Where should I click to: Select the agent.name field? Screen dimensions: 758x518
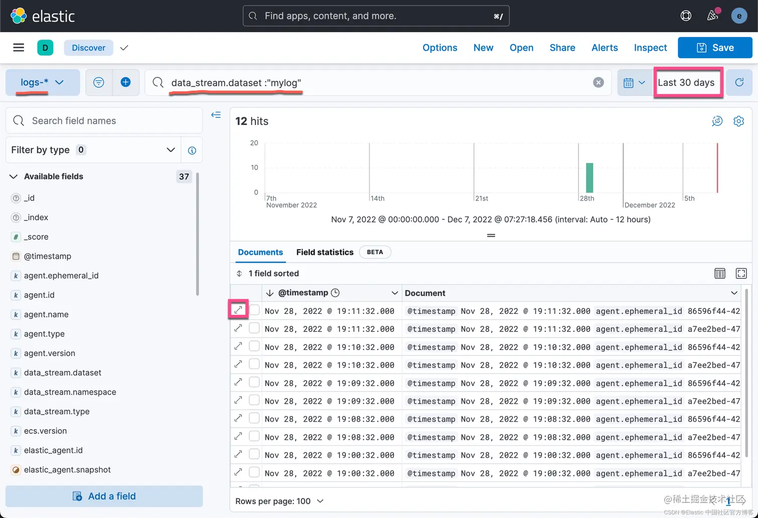[46, 314]
